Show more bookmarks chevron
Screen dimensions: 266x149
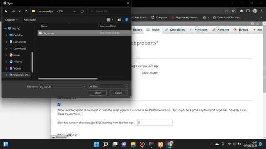coord(261,17)
